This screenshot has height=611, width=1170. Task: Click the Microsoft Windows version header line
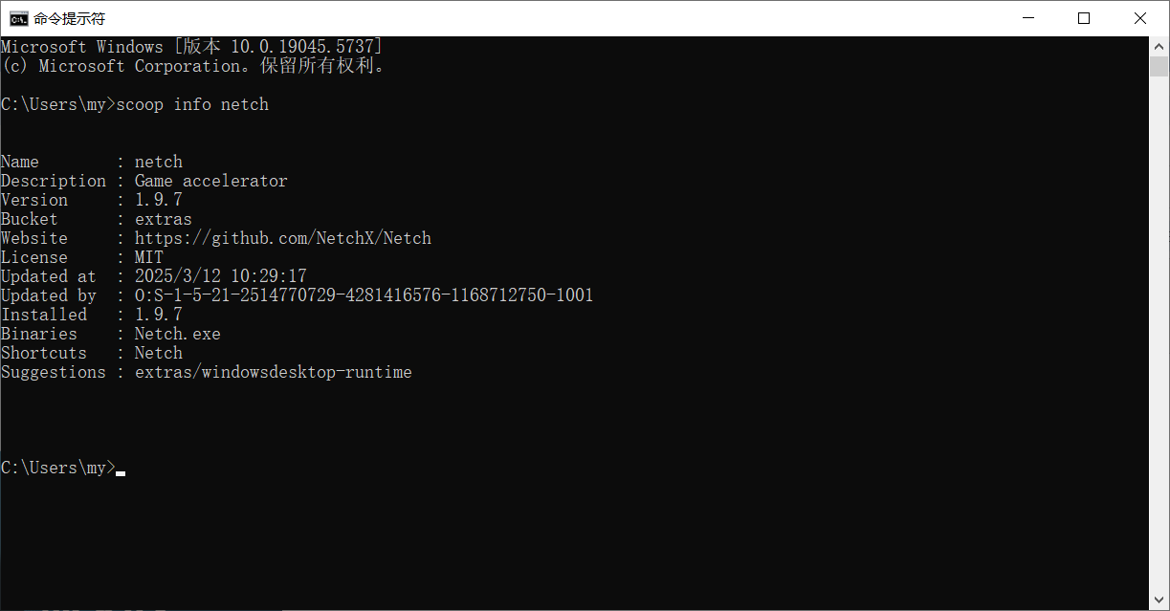[x=192, y=47]
